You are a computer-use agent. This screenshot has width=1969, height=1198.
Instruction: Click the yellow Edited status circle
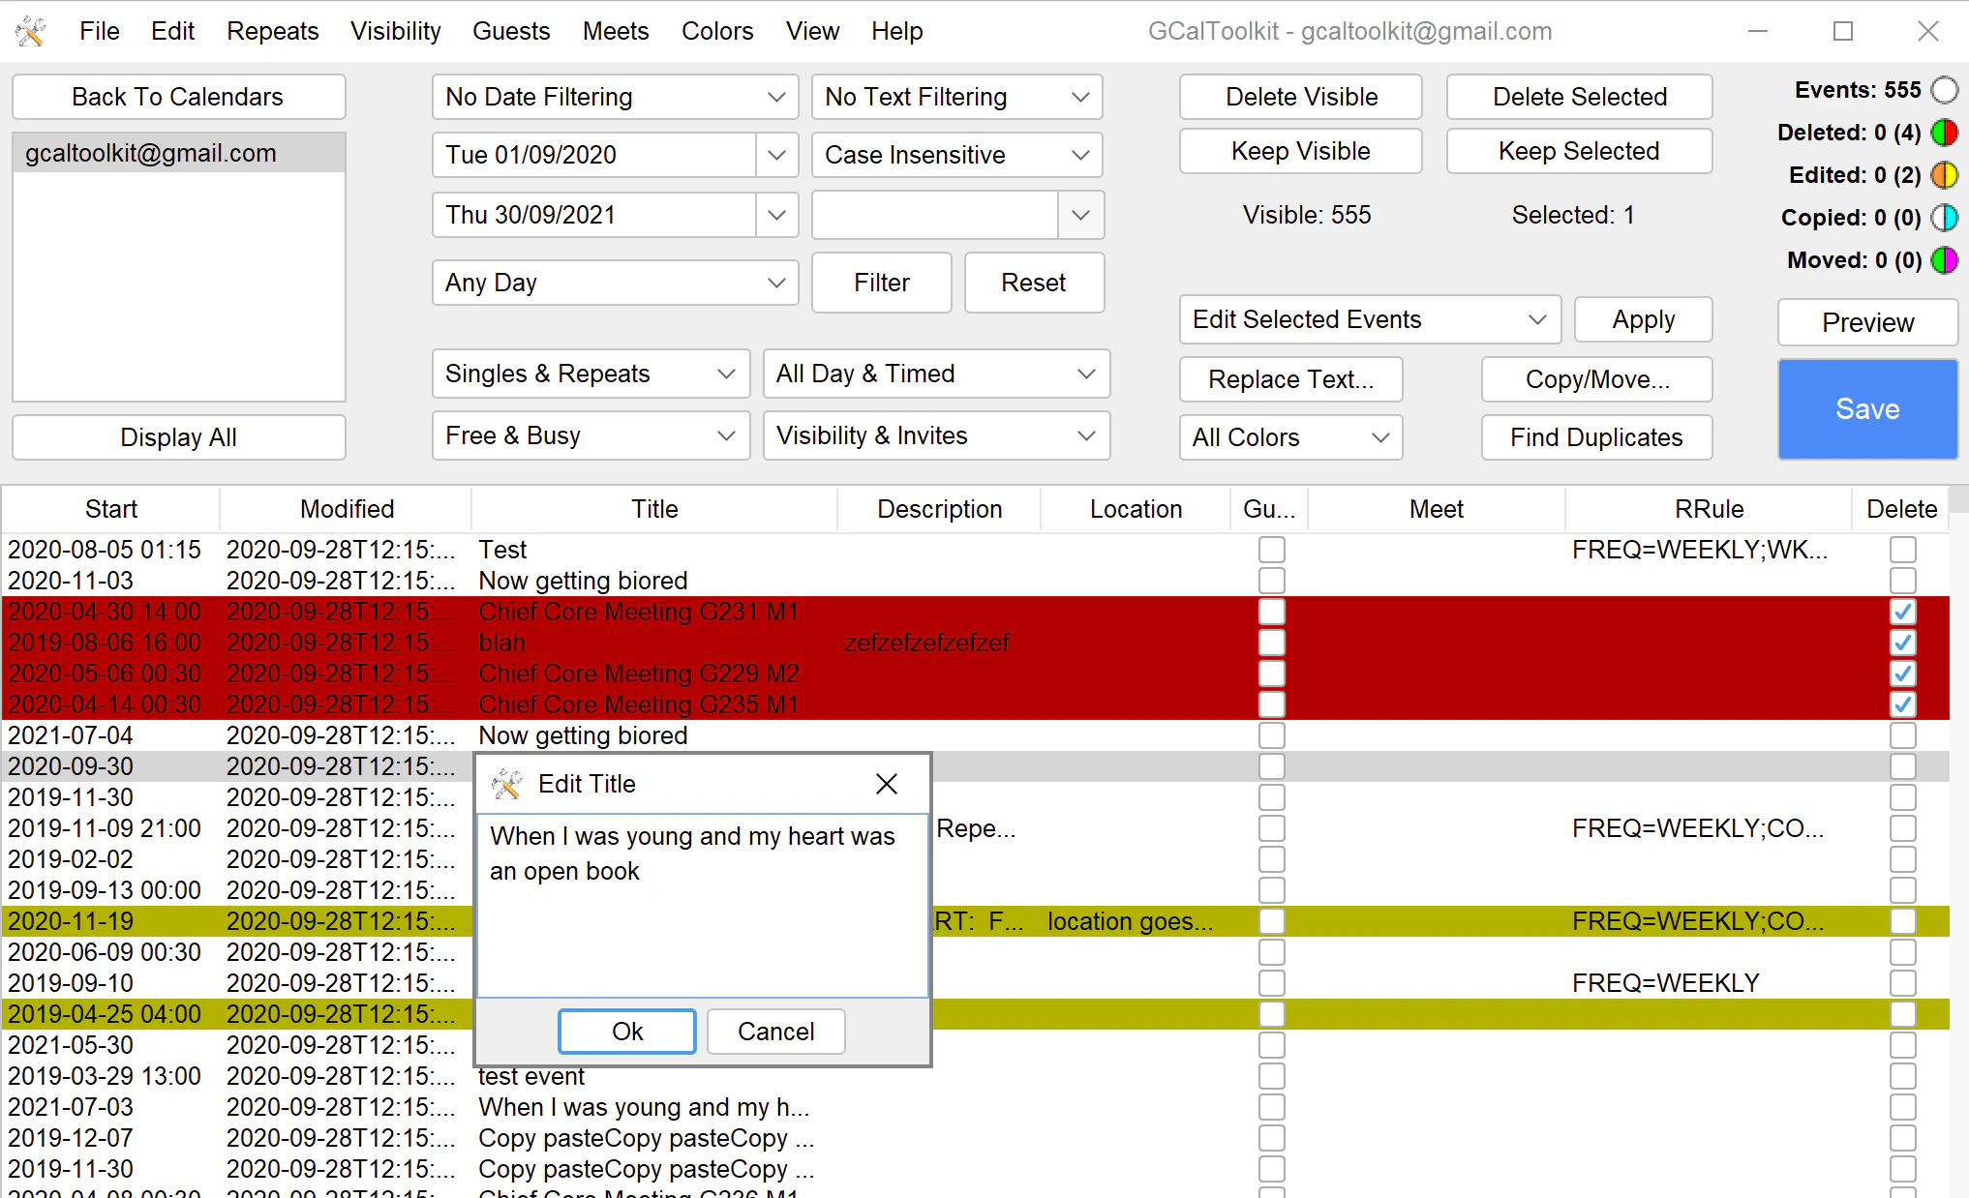[x=1945, y=175]
